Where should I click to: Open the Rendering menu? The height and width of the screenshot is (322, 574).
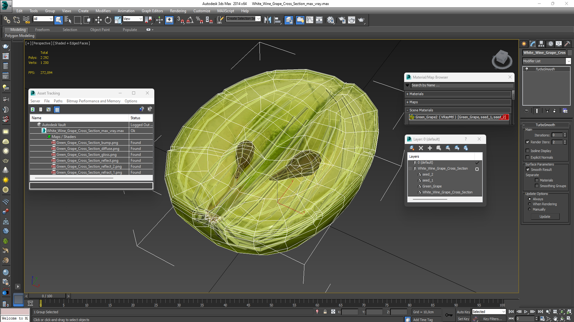click(178, 11)
